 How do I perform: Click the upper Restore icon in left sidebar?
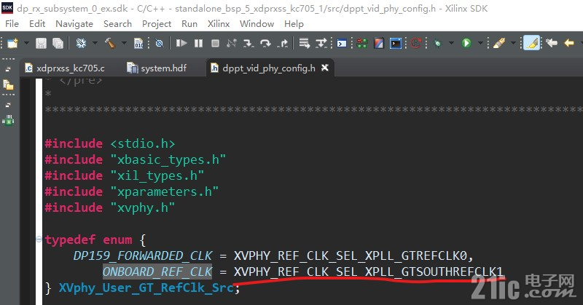tap(8, 69)
